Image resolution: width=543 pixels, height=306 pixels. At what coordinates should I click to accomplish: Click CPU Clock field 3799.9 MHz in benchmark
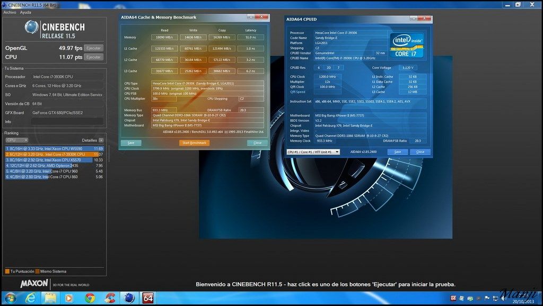click(207, 88)
